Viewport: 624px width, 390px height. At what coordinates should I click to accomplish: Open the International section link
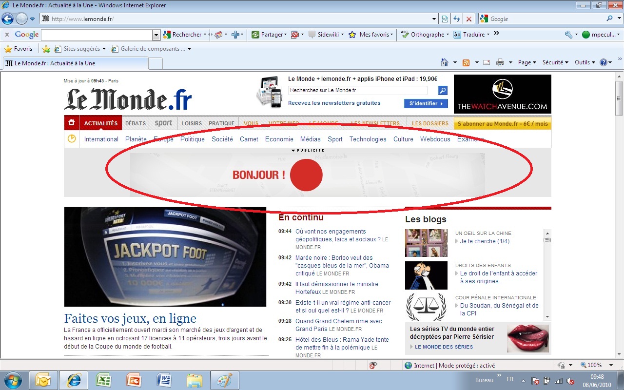pos(101,139)
